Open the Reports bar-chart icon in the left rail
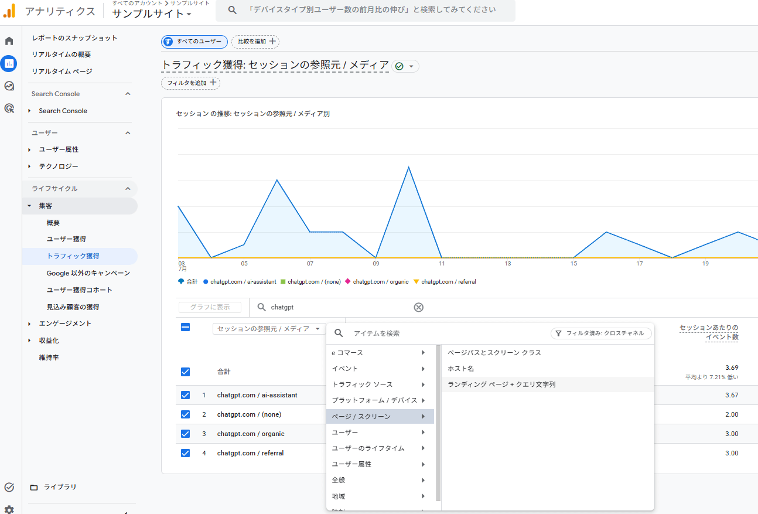 click(x=9, y=63)
